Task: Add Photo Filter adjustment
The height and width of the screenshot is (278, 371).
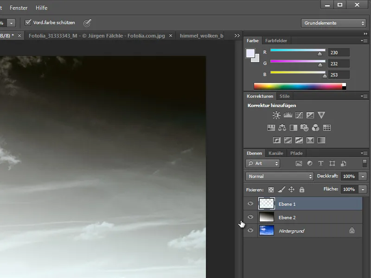Action: tap(305, 128)
